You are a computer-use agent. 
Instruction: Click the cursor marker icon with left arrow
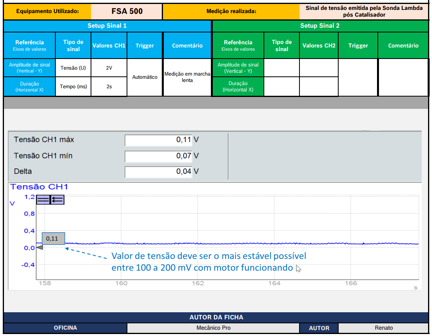pos(57,199)
